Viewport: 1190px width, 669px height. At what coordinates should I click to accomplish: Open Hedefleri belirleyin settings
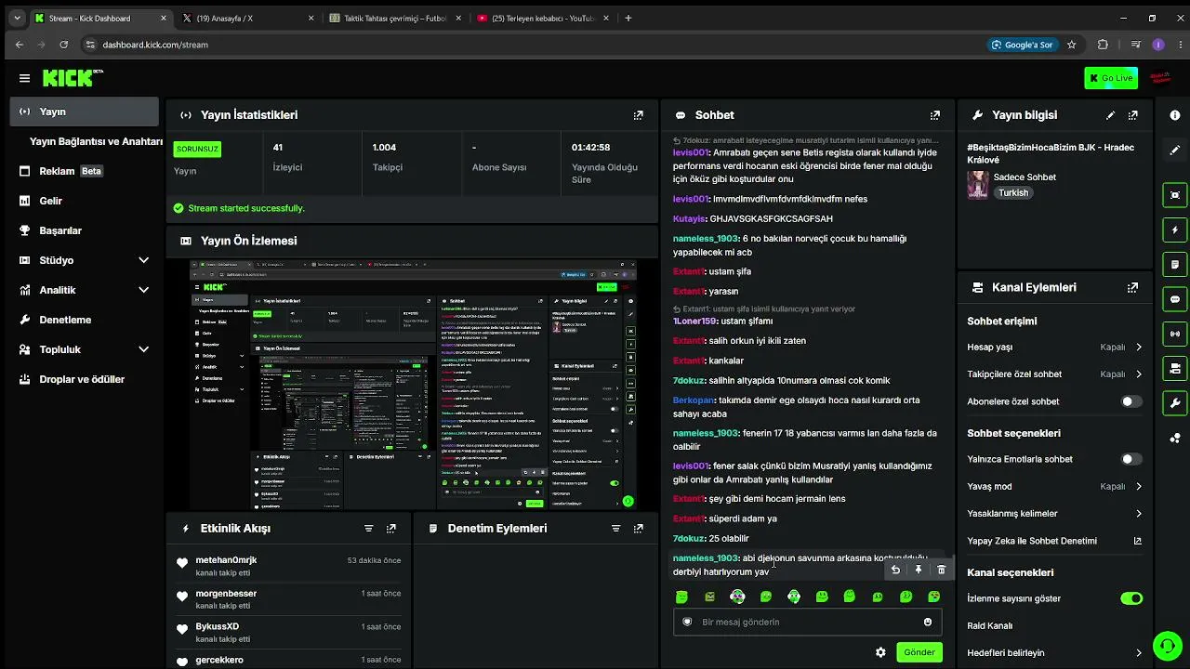coord(1054,653)
